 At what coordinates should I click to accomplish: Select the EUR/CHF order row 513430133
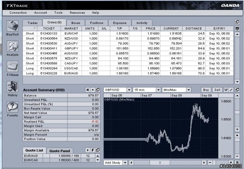[128, 33]
